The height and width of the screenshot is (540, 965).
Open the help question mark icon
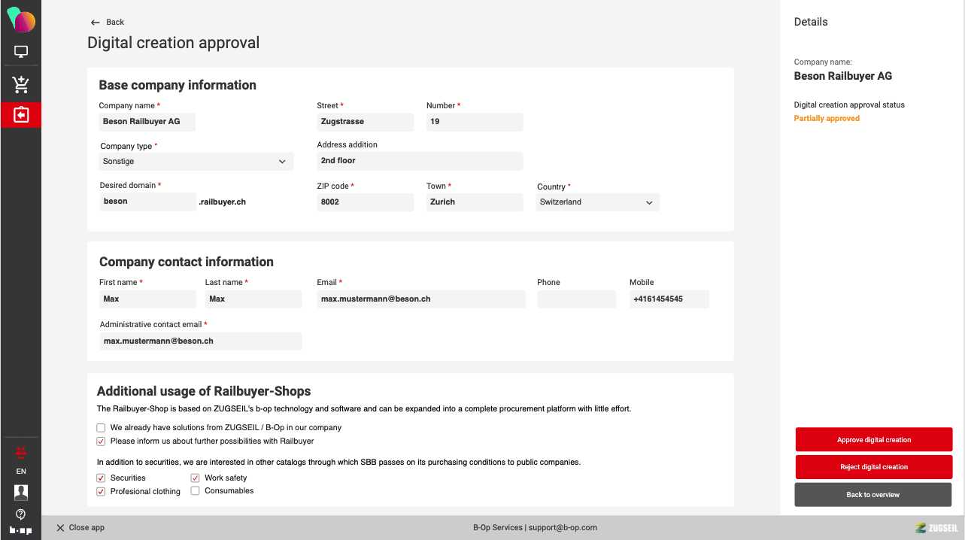click(x=21, y=514)
